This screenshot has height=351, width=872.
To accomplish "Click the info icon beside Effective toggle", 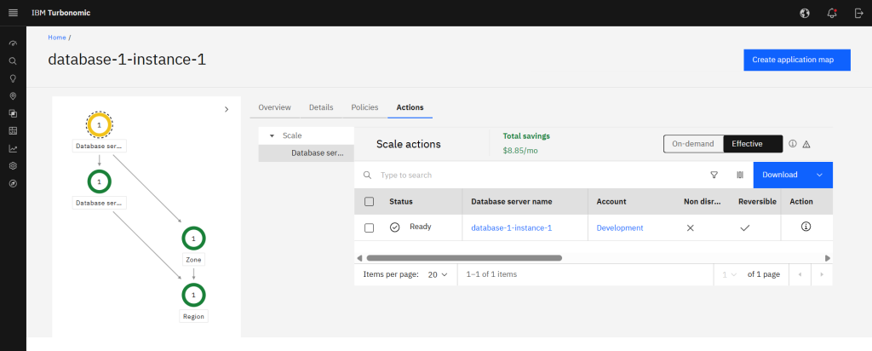I will (793, 144).
